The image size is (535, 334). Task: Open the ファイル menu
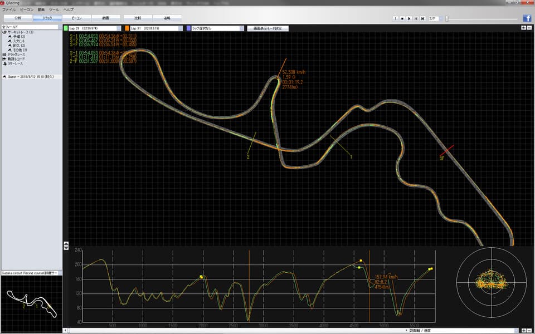click(x=9, y=9)
